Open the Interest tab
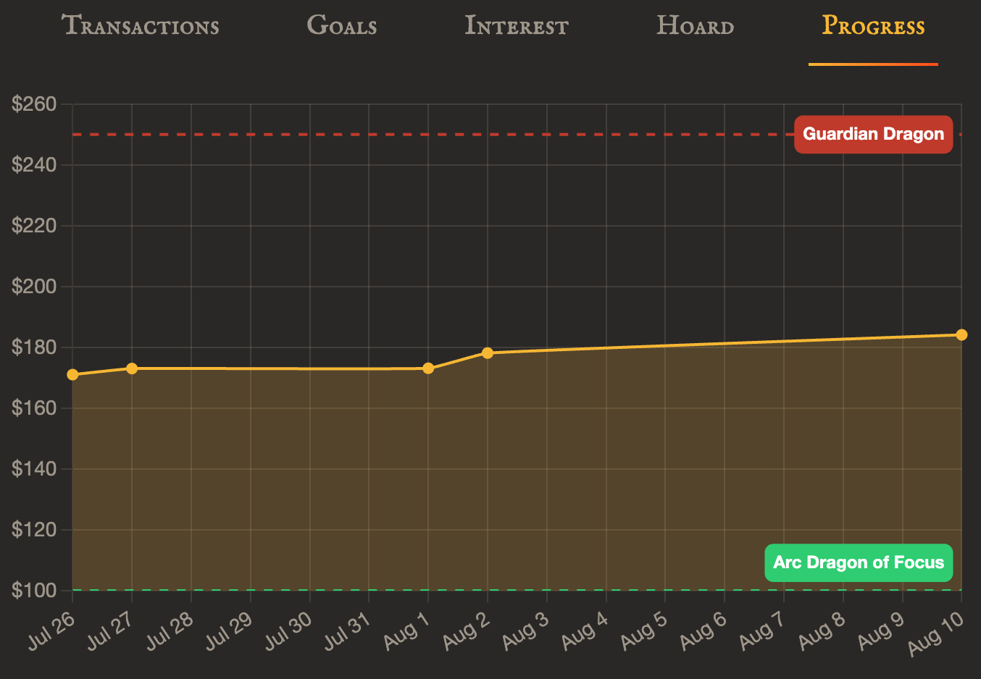 tap(516, 26)
